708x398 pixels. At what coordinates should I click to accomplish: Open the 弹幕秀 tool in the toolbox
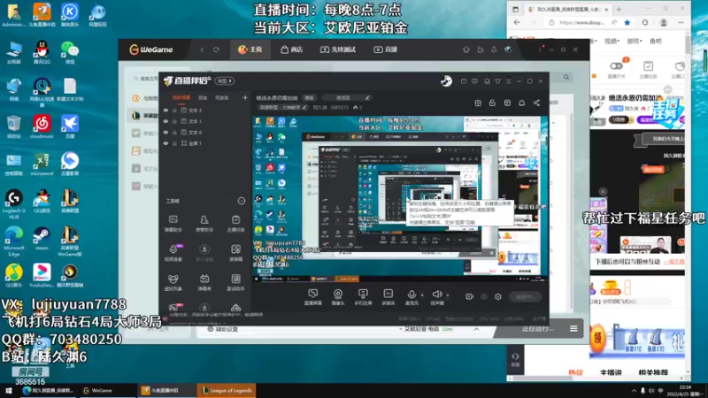[204, 282]
